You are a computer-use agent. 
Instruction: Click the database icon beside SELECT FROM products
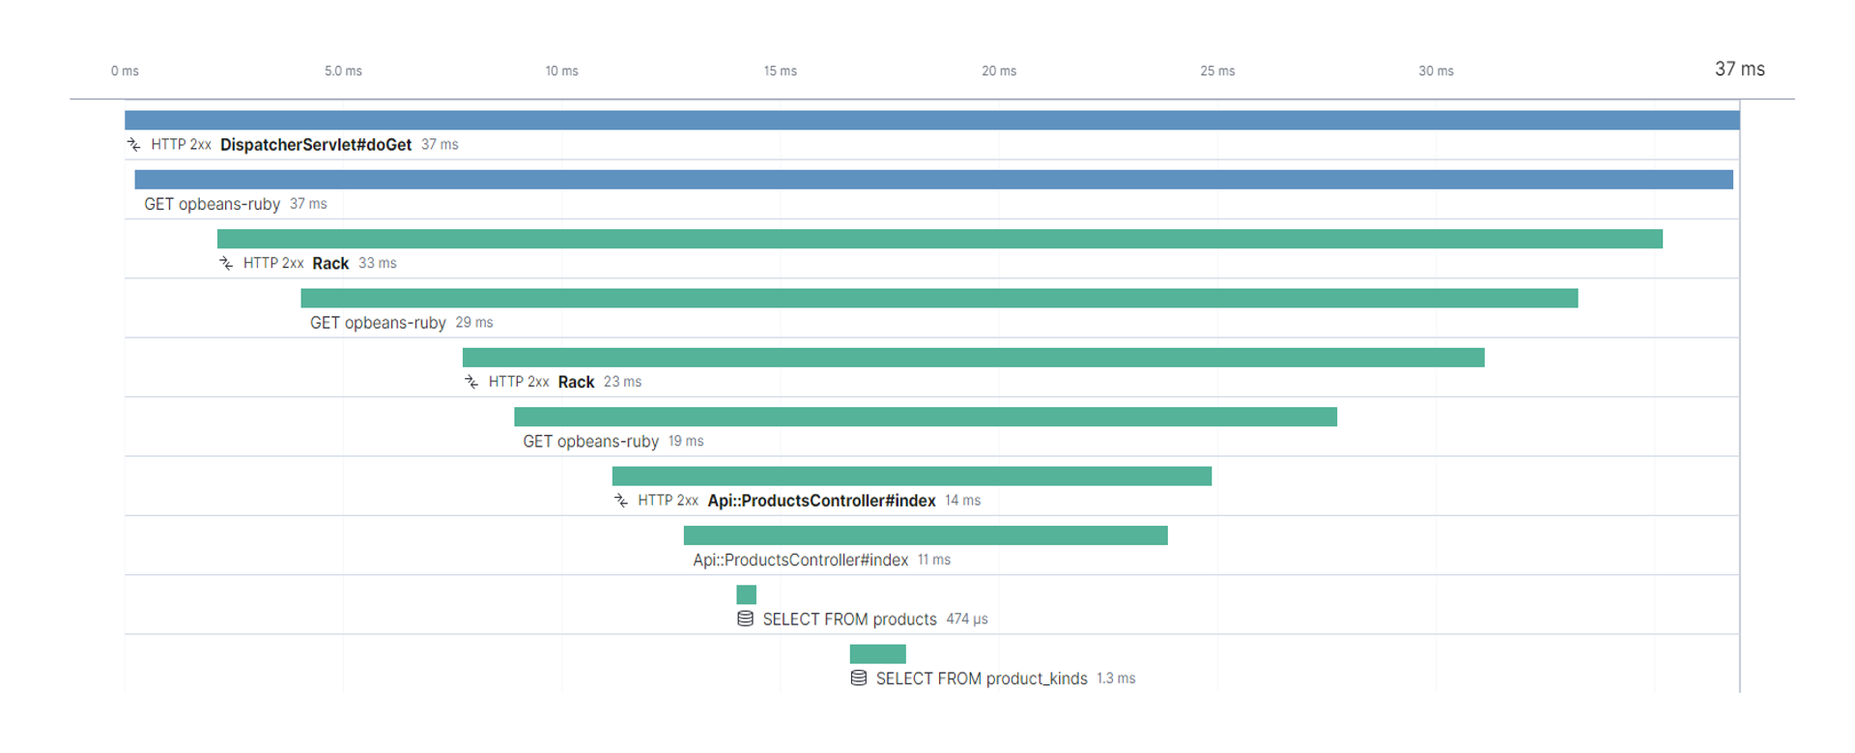[745, 619]
